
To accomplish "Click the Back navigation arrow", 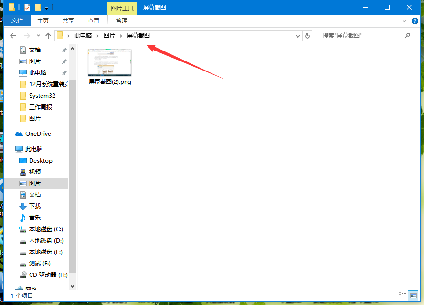I will (13, 36).
